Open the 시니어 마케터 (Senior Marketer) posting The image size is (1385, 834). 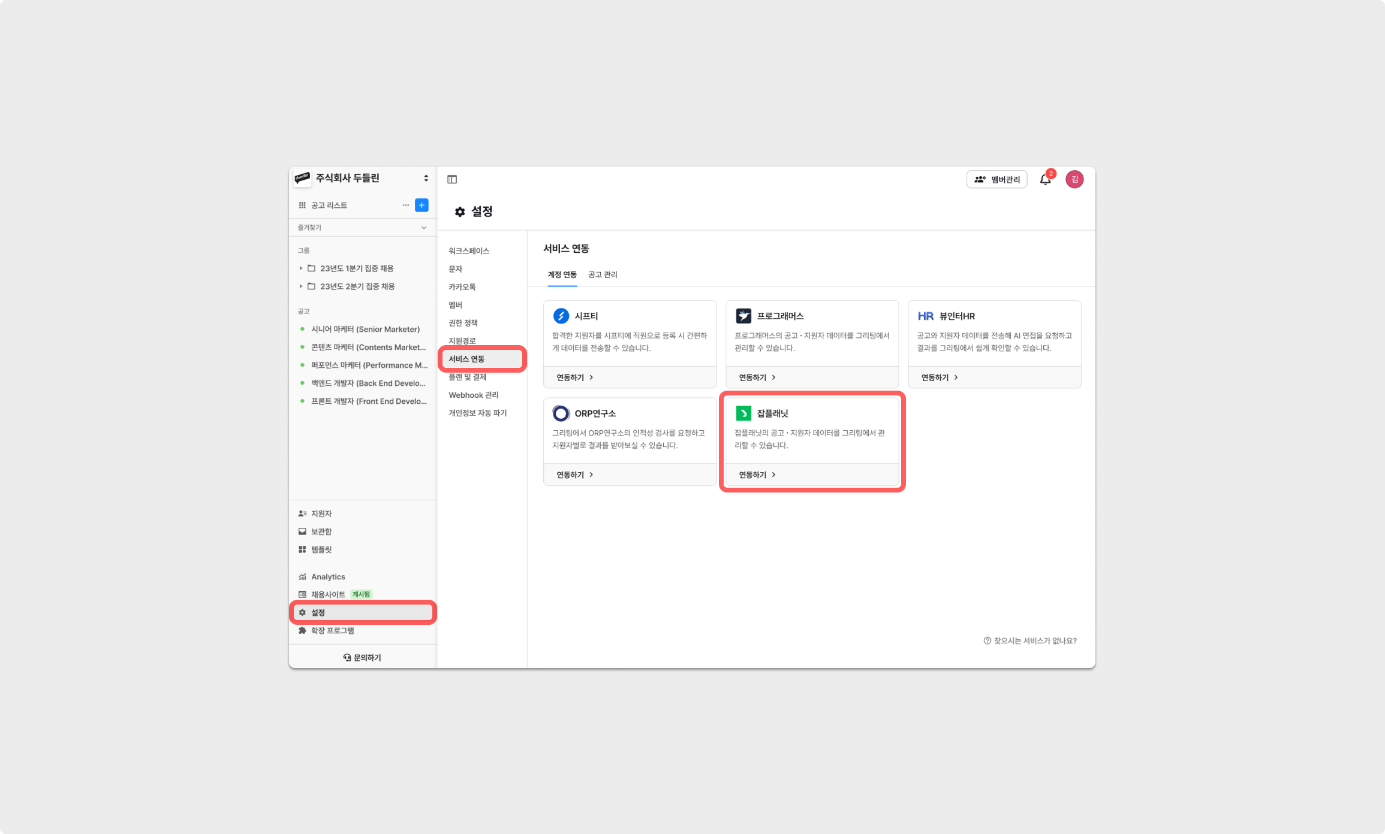click(365, 329)
